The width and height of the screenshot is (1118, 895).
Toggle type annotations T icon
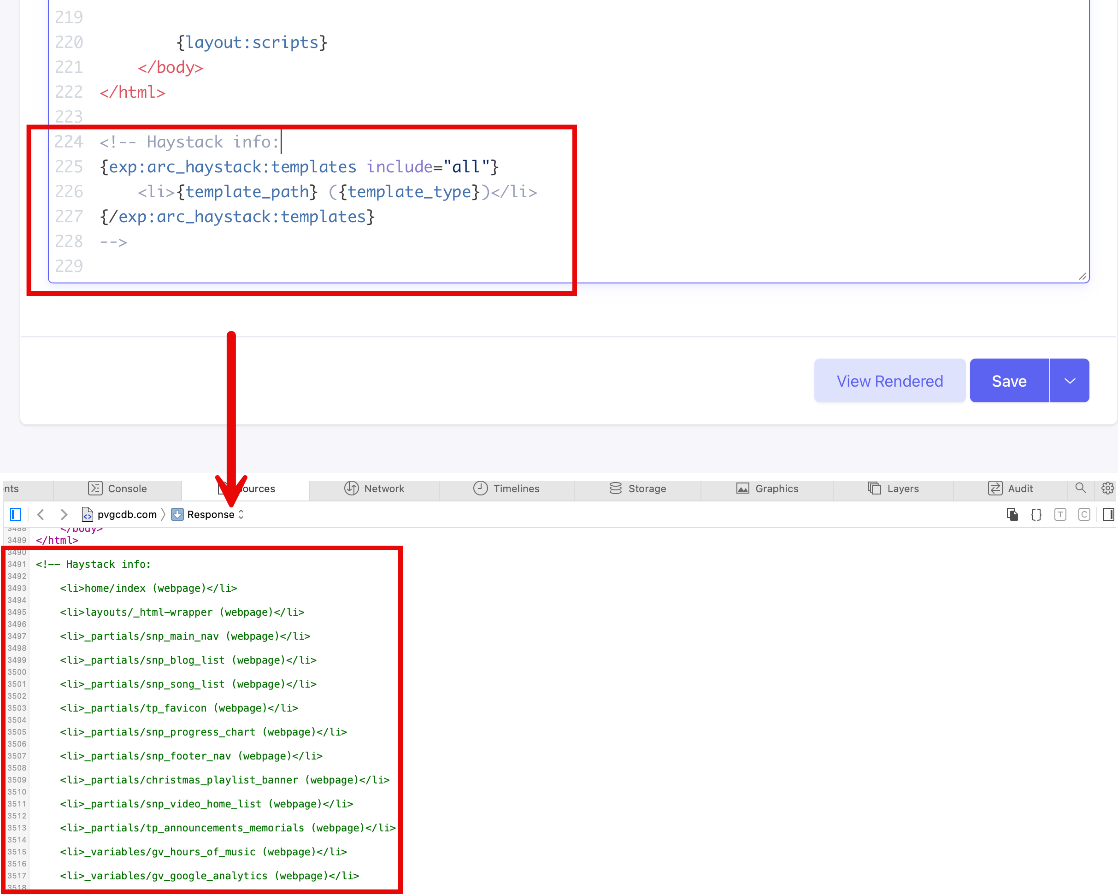[1060, 514]
